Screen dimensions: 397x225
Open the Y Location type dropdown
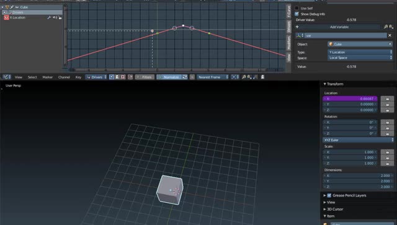[x=360, y=52]
